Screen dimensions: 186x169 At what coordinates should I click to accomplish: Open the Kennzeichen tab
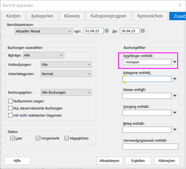[x=150, y=16]
